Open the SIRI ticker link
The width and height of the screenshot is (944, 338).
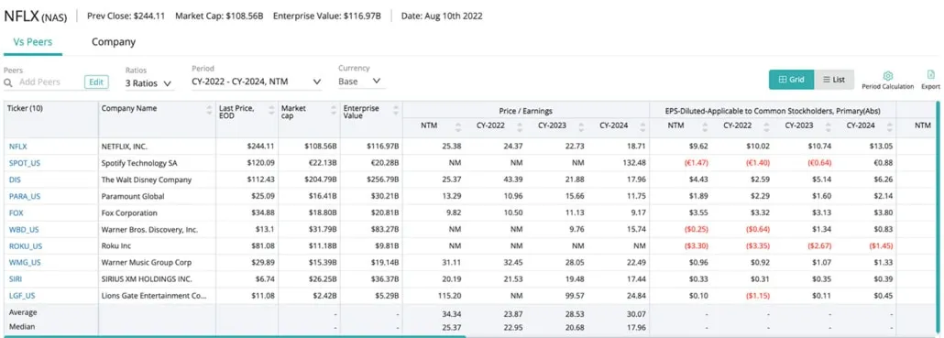click(x=15, y=279)
